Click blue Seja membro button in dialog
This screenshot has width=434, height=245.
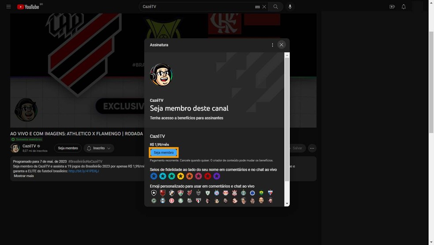tap(164, 152)
